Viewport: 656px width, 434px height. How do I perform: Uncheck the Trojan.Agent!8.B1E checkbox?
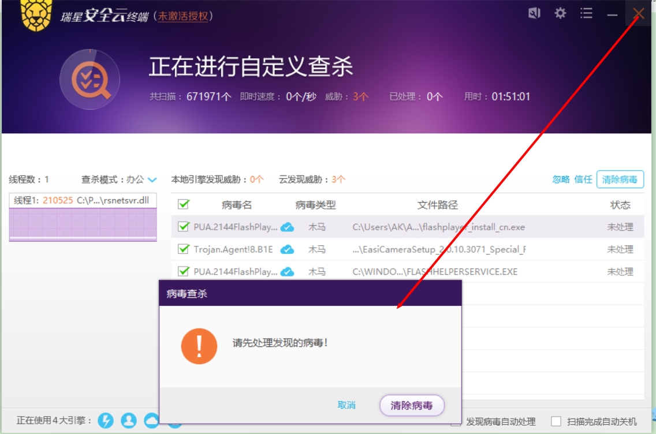(x=183, y=249)
